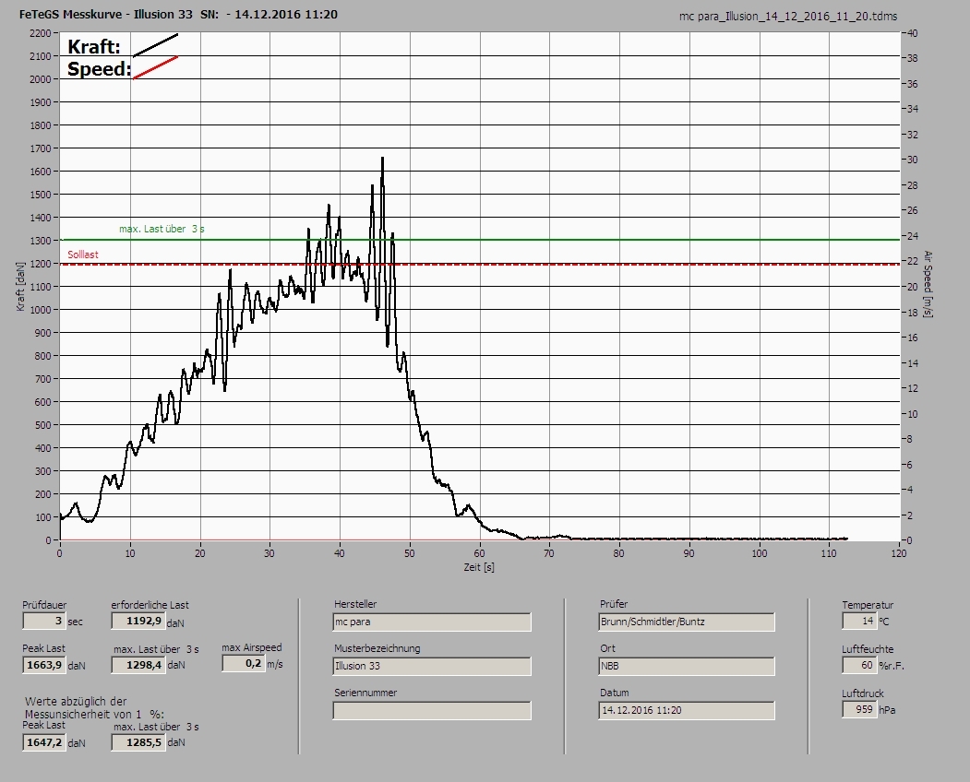970x782 pixels.
Task: Select the Luftfeuchte field showing 60
Action: click(x=858, y=665)
